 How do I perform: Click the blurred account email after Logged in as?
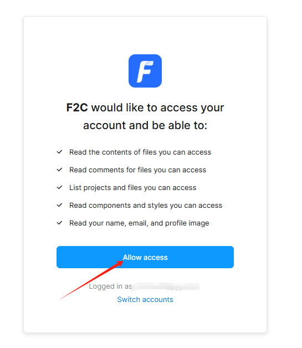pos(166,286)
